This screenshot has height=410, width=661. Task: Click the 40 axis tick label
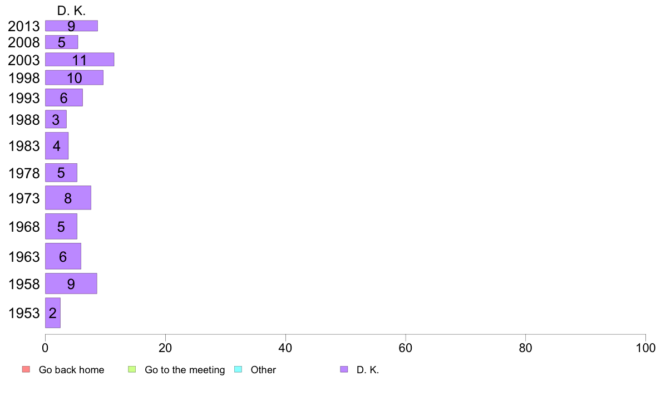(x=285, y=348)
